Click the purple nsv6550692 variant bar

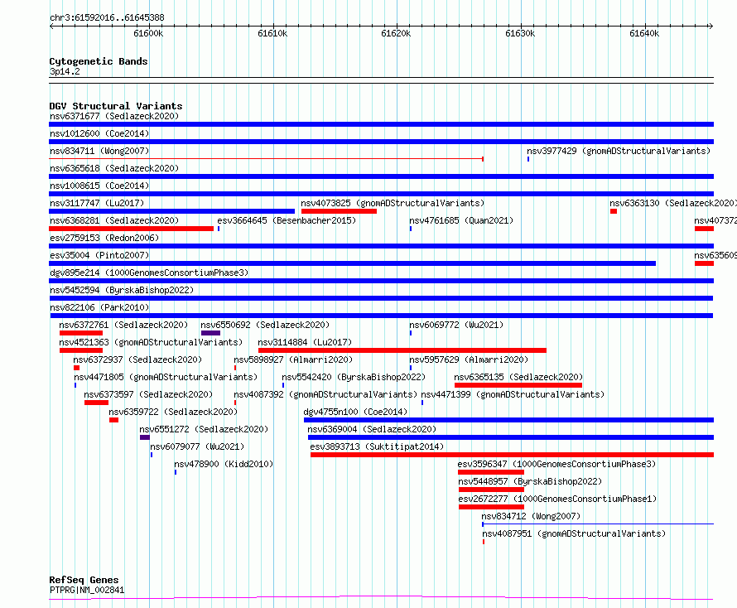click(x=210, y=333)
